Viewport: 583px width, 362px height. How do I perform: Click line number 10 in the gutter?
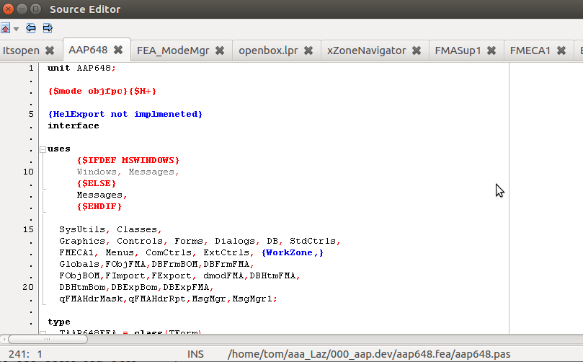[x=28, y=172]
